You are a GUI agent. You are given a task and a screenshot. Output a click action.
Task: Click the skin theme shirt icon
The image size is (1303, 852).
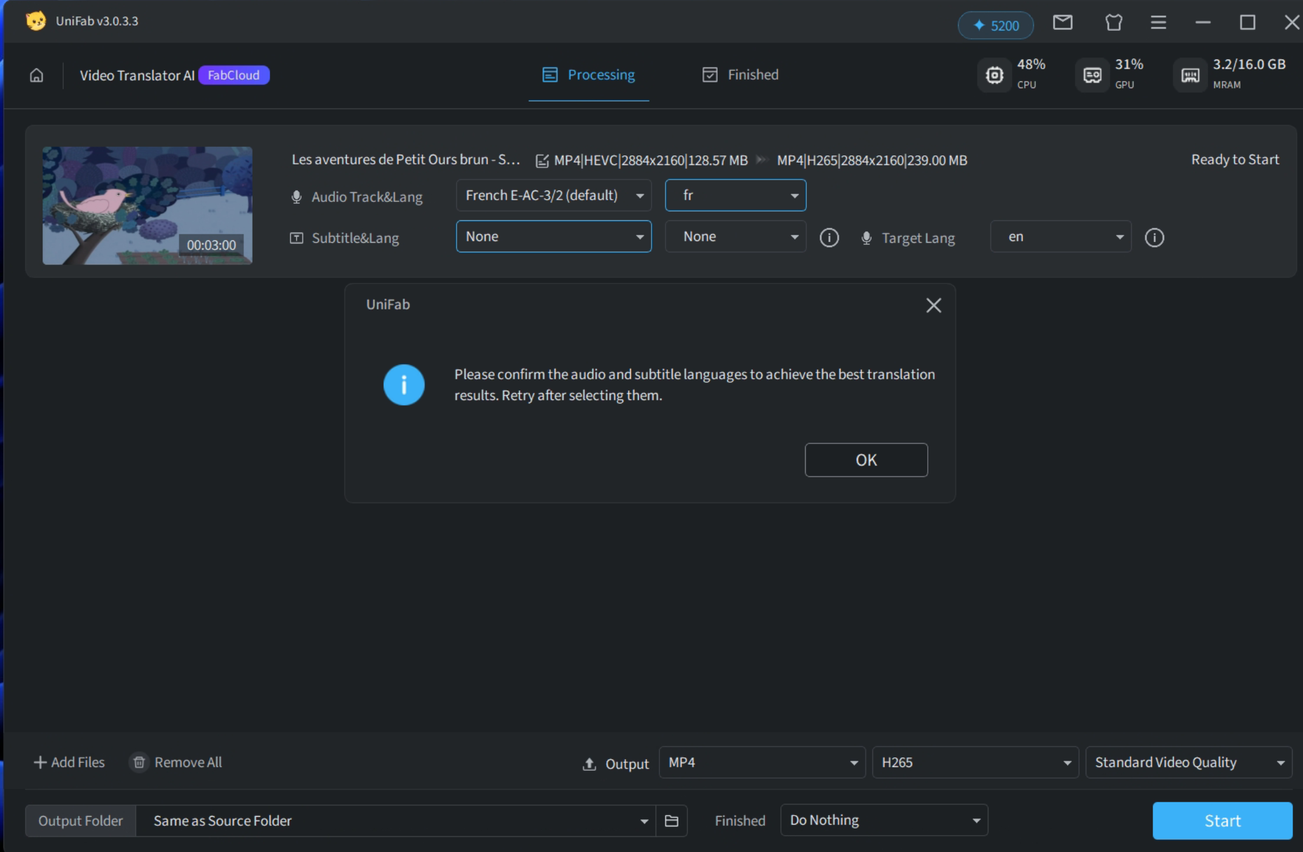pyautogui.click(x=1113, y=23)
